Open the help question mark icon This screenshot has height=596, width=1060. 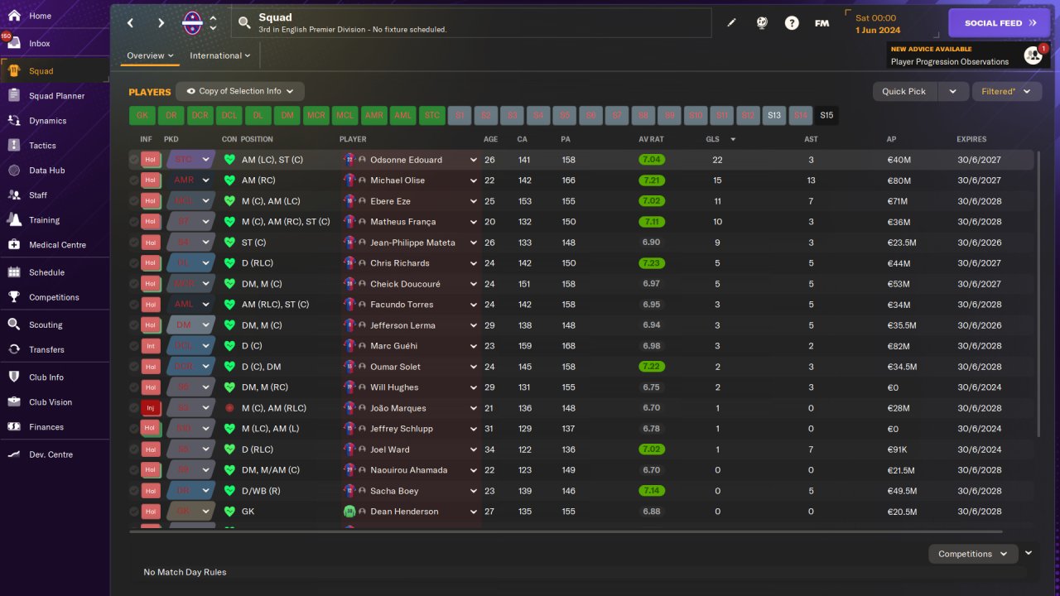tap(792, 23)
